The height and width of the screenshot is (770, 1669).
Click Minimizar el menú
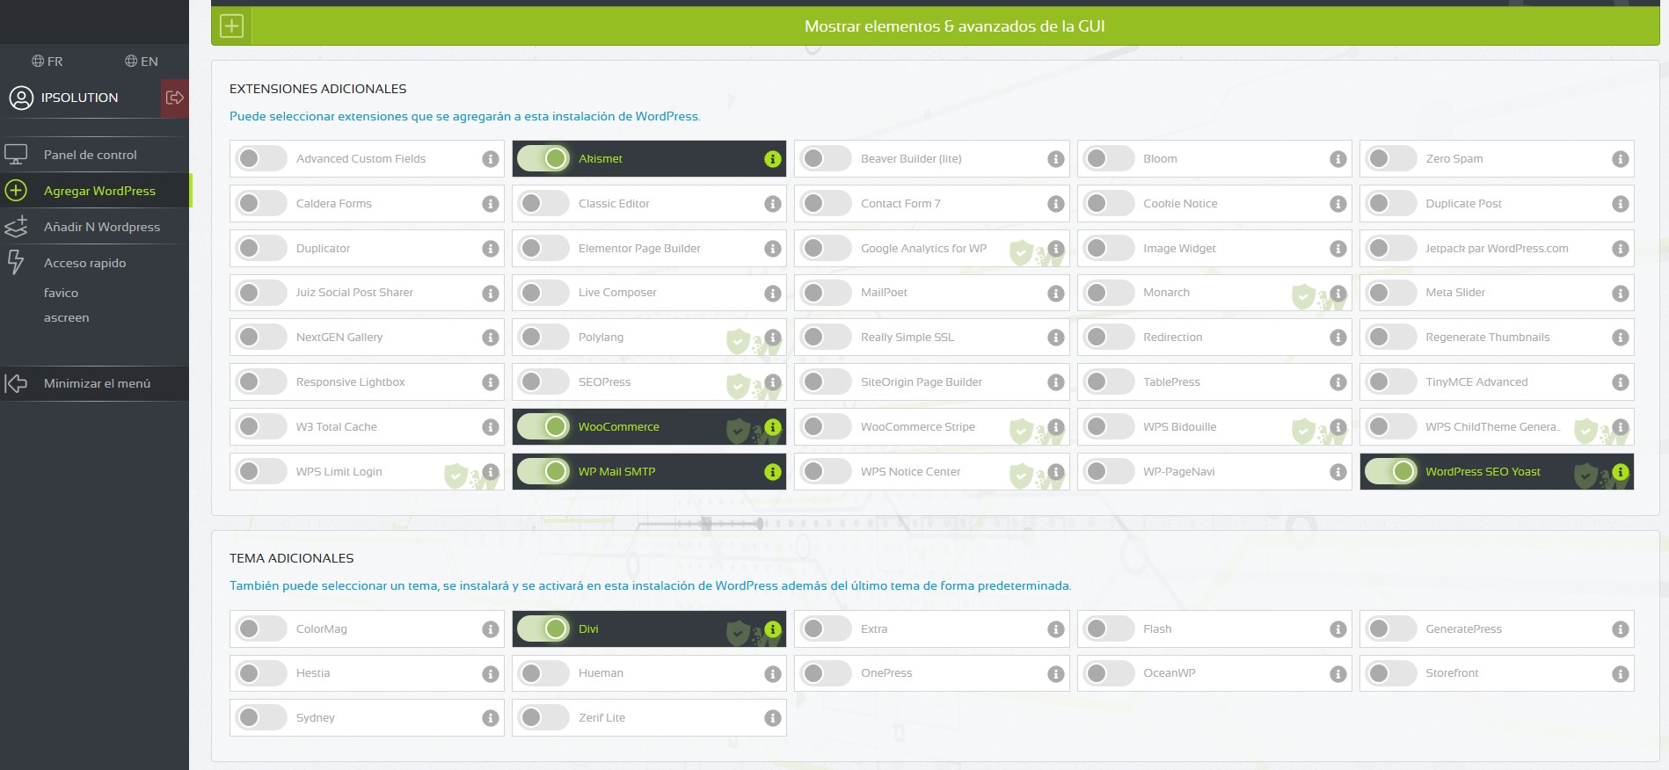coord(94,383)
